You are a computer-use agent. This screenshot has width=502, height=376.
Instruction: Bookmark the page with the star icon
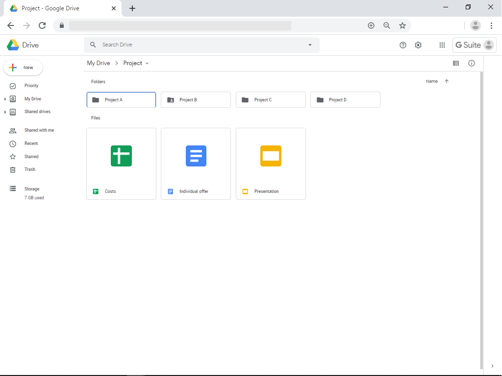tap(402, 25)
